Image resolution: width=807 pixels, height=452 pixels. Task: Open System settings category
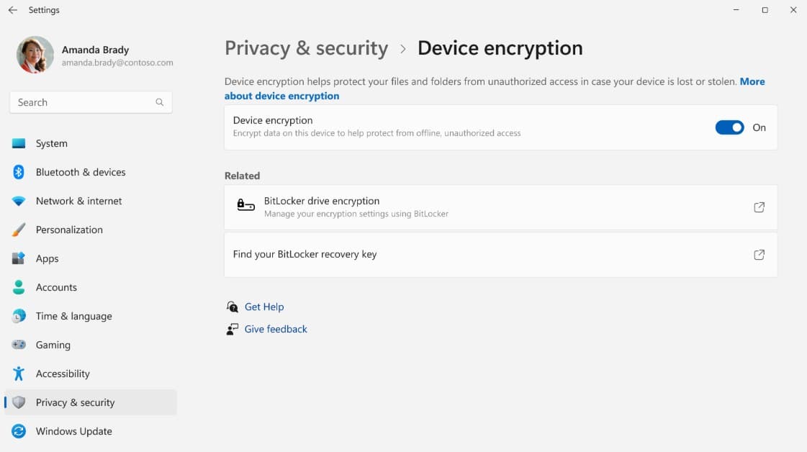pyautogui.click(x=91, y=143)
